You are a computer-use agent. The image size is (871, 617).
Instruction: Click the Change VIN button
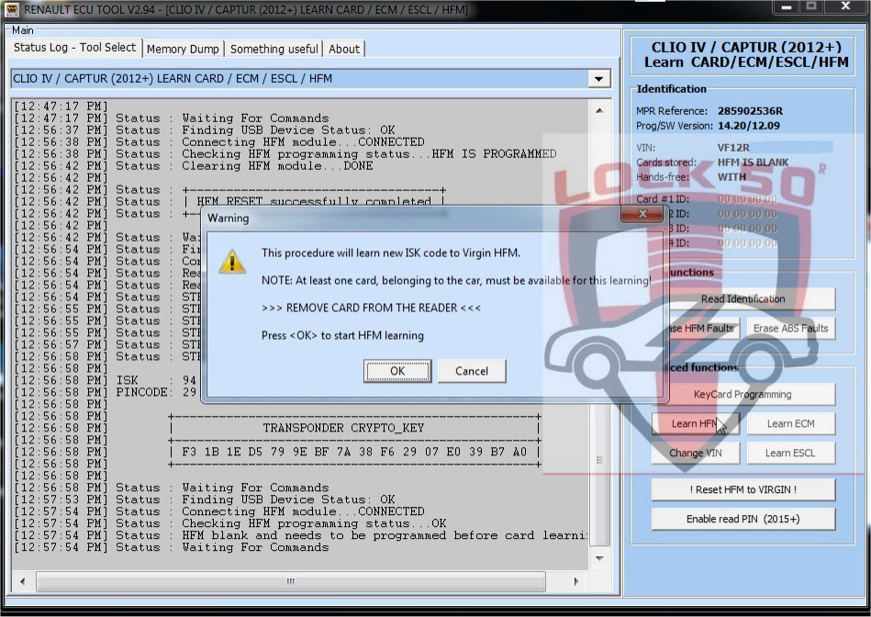point(695,453)
